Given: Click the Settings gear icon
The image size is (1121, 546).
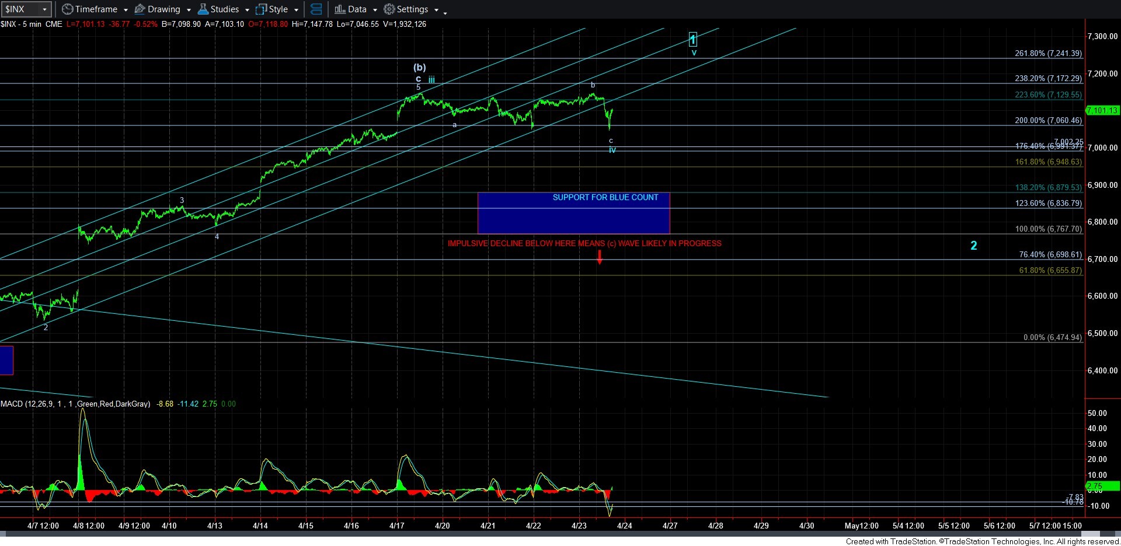Looking at the screenshot, I should coord(389,9).
